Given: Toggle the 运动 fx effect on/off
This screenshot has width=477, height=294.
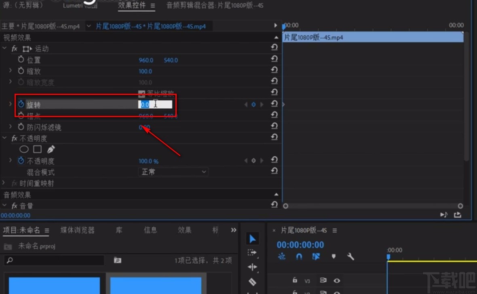Looking at the screenshot, I should point(14,48).
